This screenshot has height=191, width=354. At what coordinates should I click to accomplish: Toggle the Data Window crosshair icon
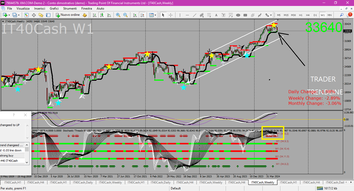[34, 15]
